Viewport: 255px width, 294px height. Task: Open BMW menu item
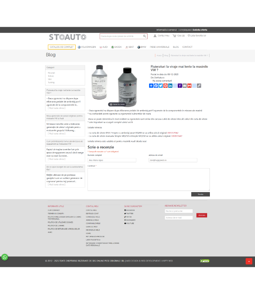(x=142, y=47)
